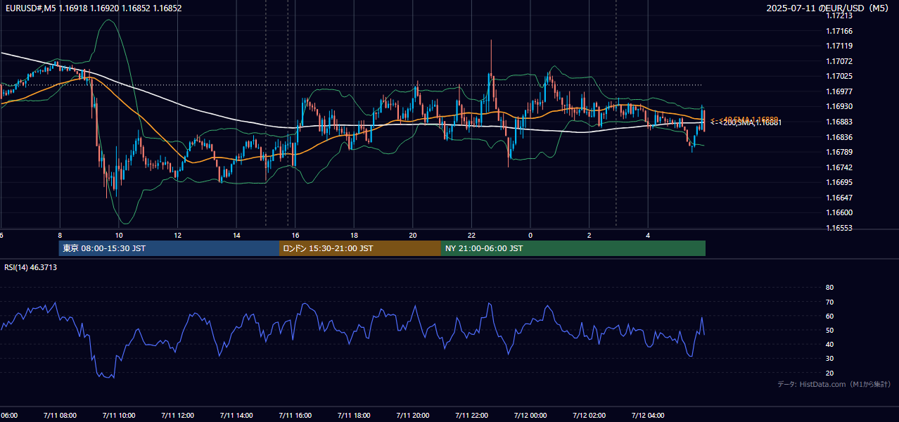Click hour label 18 under the price chart

[354, 235]
